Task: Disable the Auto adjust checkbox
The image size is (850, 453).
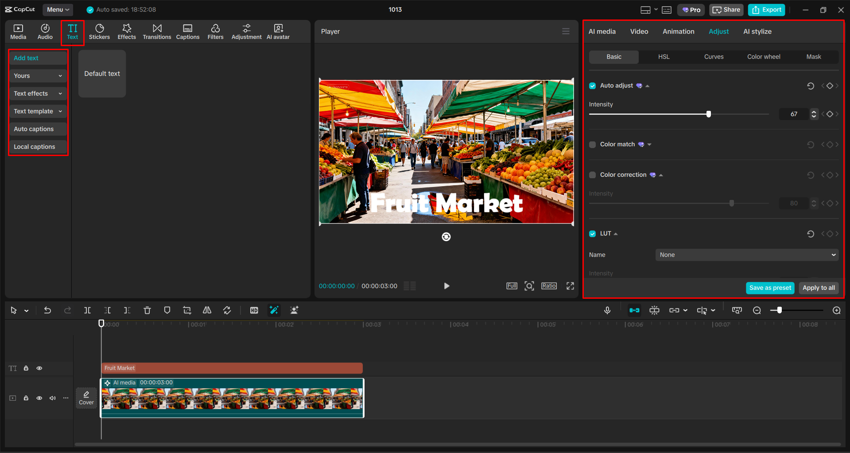Action: click(592, 86)
